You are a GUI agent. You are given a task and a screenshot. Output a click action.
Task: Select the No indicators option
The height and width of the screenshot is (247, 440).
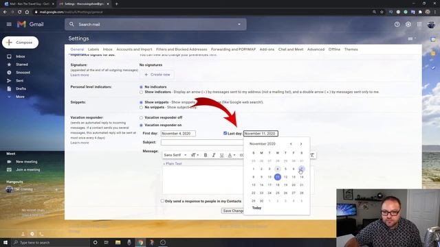(x=141, y=87)
